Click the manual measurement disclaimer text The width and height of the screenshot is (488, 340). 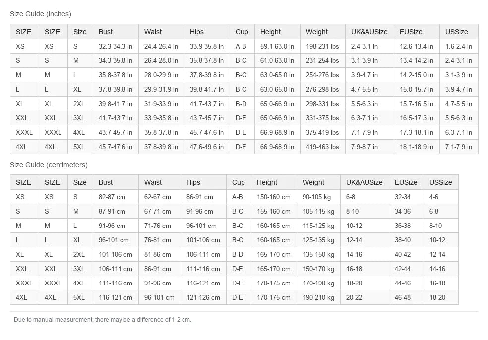[x=103, y=320]
